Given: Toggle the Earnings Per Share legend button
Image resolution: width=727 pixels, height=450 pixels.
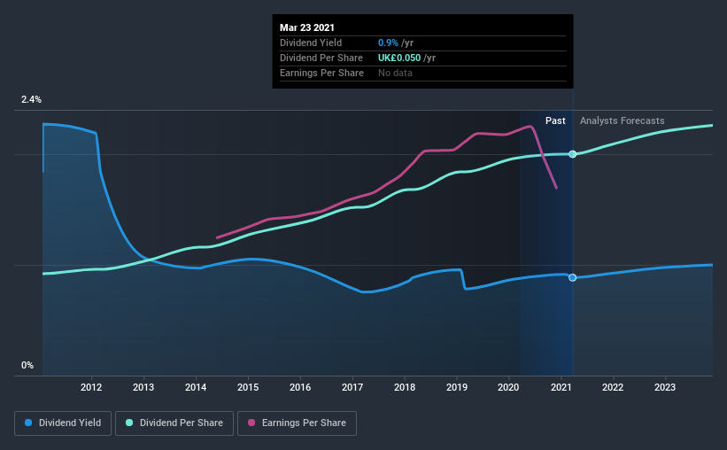Looking at the screenshot, I should click(x=298, y=423).
